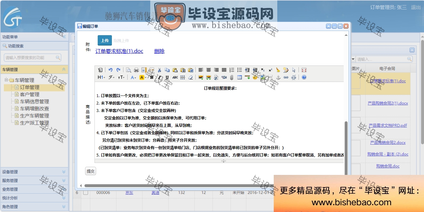Expand the 服务管理 accordion panel
Screen dimensions: 424x212
point(34,181)
